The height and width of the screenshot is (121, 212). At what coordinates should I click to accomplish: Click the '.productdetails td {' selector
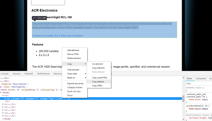[198, 106]
